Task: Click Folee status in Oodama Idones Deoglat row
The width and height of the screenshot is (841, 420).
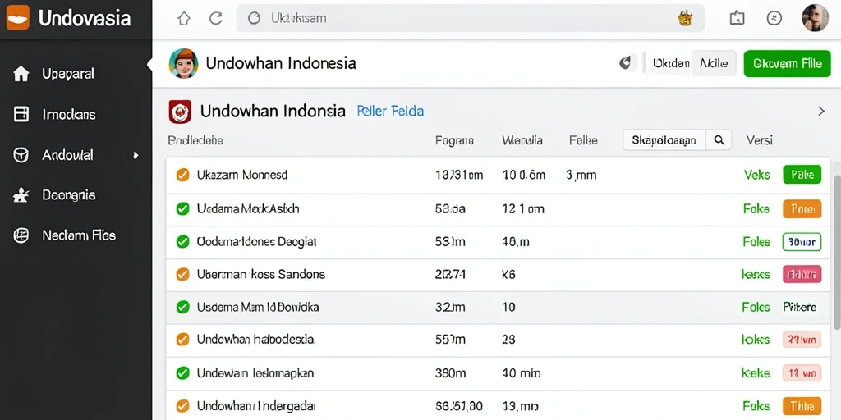Action: pos(756,242)
